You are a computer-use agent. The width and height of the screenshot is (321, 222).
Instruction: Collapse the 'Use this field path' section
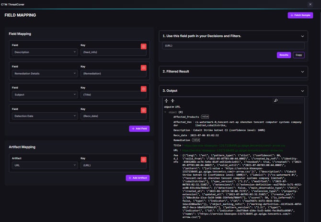pyautogui.click(x=302, y=36)
